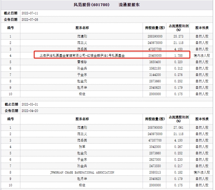Click the 境外法人股 share type cell
Screen dimensions: 215x190
(x=202, y=172)
